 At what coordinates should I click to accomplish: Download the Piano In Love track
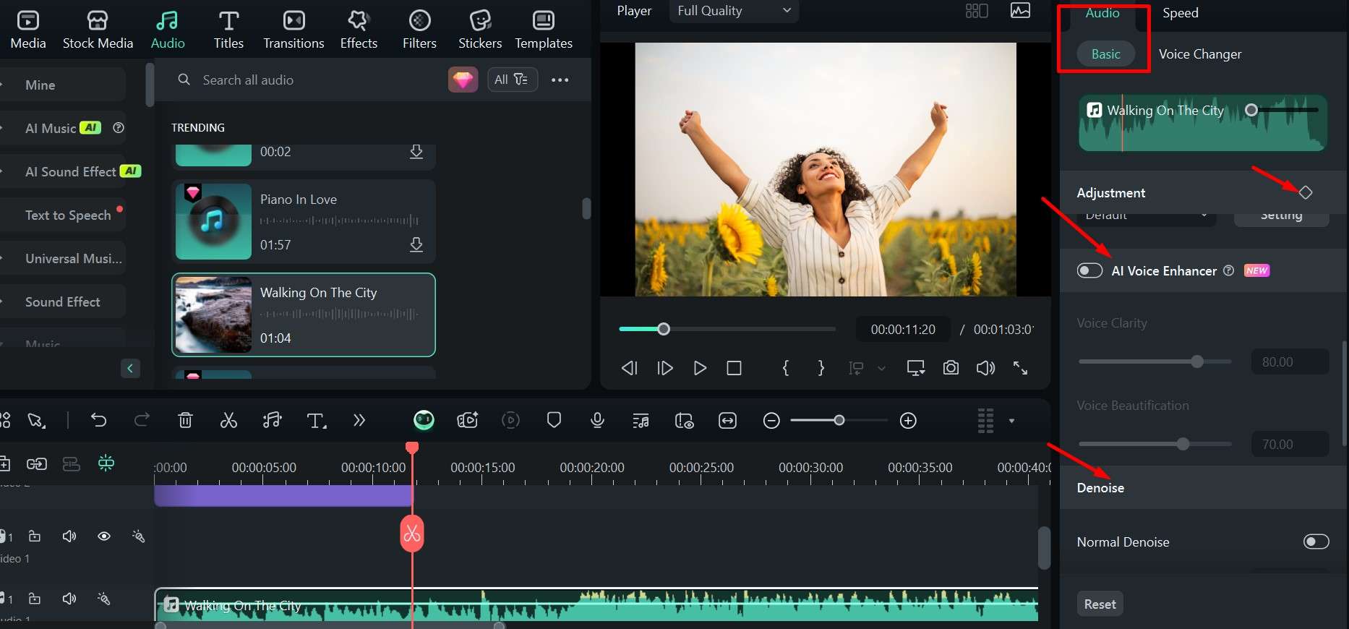[x=416, y=245]
